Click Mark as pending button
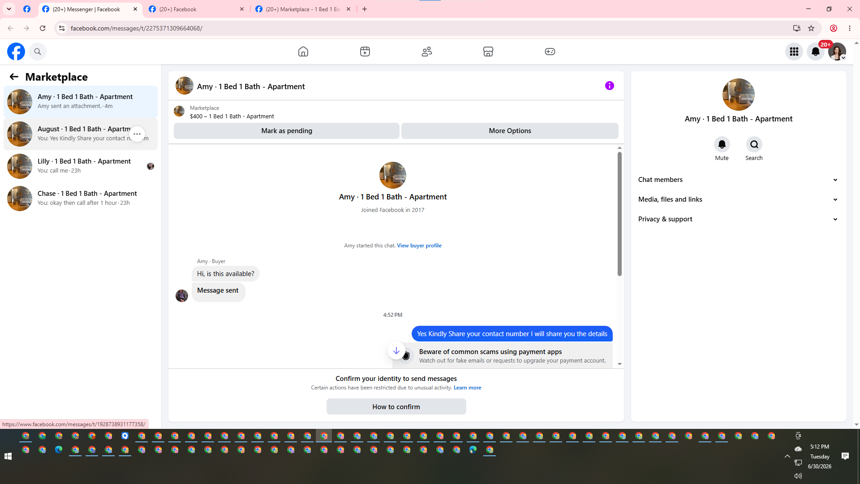The image size is (860, 484). coord(287,131)
